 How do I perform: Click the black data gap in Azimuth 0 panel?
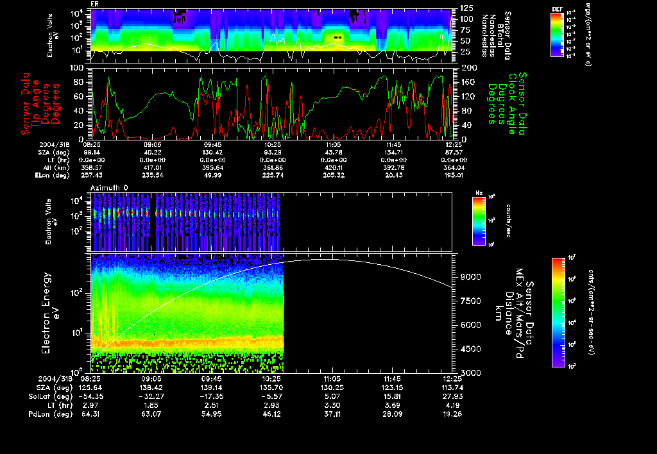point(153,221)
